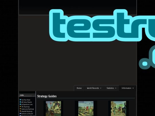155x116 pixels.
Task: Expand the World Records dropdown arrow
Action: coord(101,88)
